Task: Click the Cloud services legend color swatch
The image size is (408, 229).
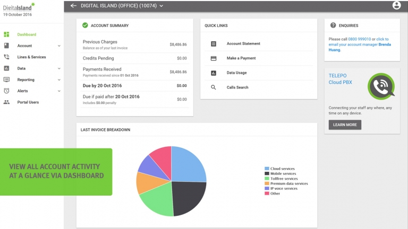Action: click(267, 169)
